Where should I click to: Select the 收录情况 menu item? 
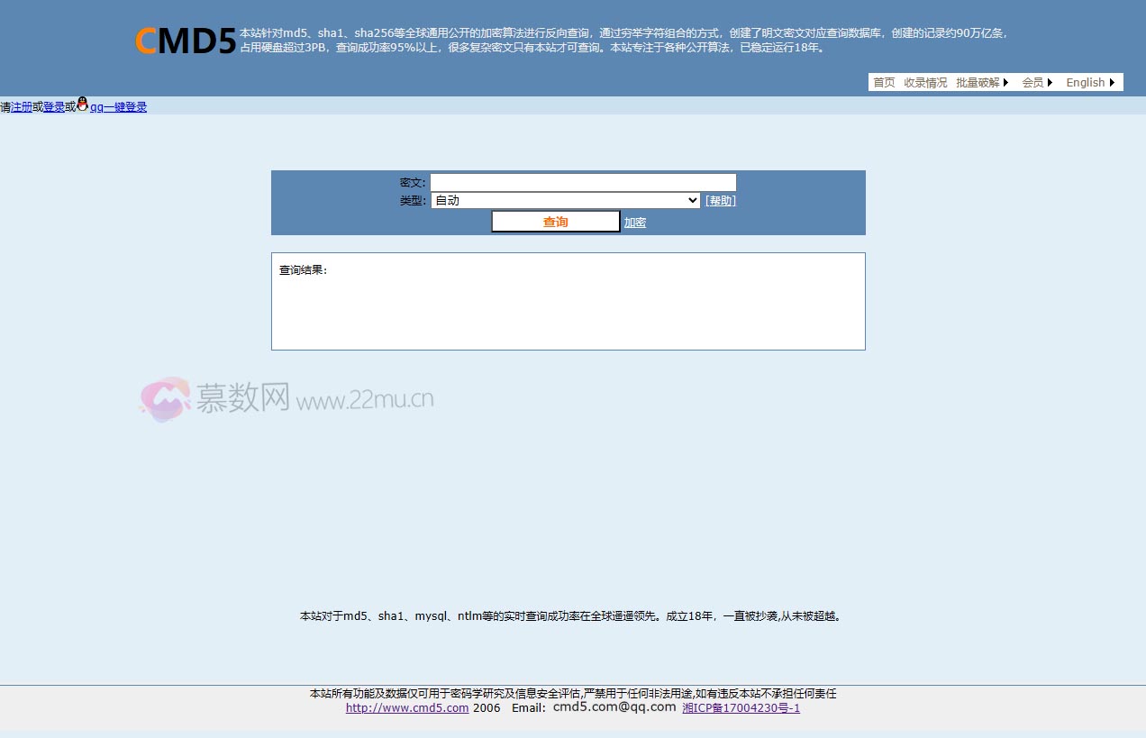point(925,82)
